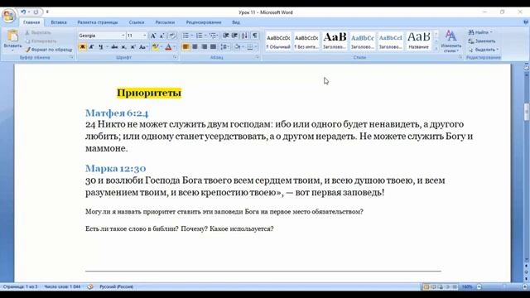Click Format Painter (Формат по образцу)
The image size is (530, 298).
(x=49, y=50)
